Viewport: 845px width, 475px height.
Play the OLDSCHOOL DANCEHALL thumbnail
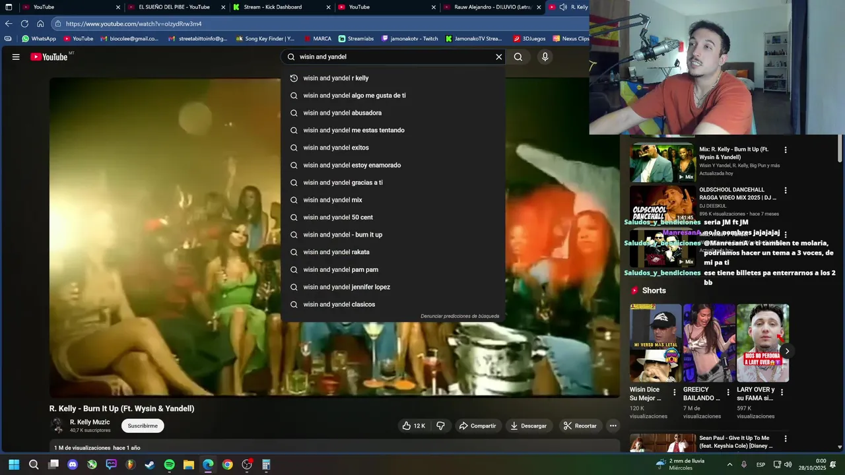point(662,203)
